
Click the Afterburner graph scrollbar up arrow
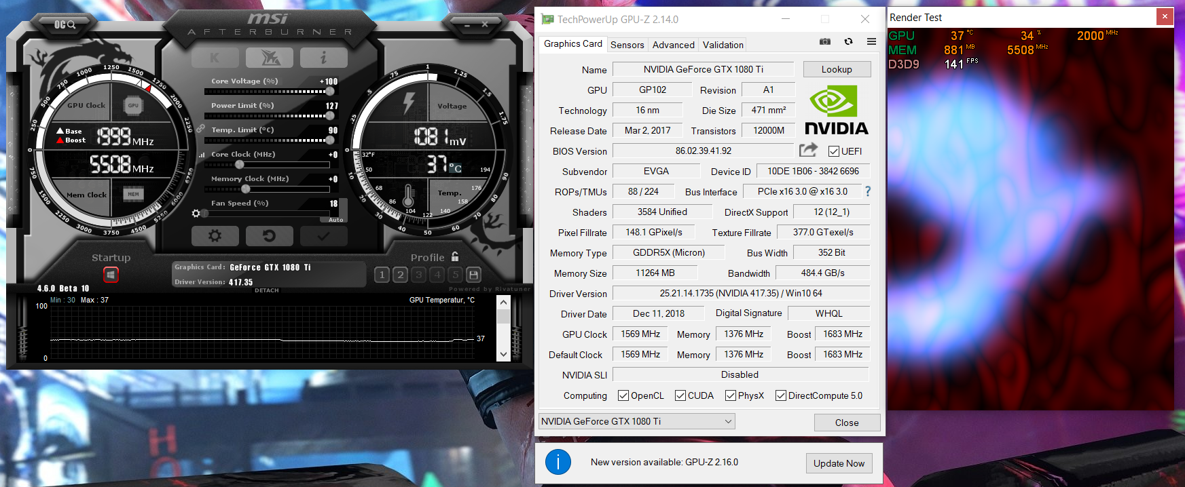(x=503, y=303)
